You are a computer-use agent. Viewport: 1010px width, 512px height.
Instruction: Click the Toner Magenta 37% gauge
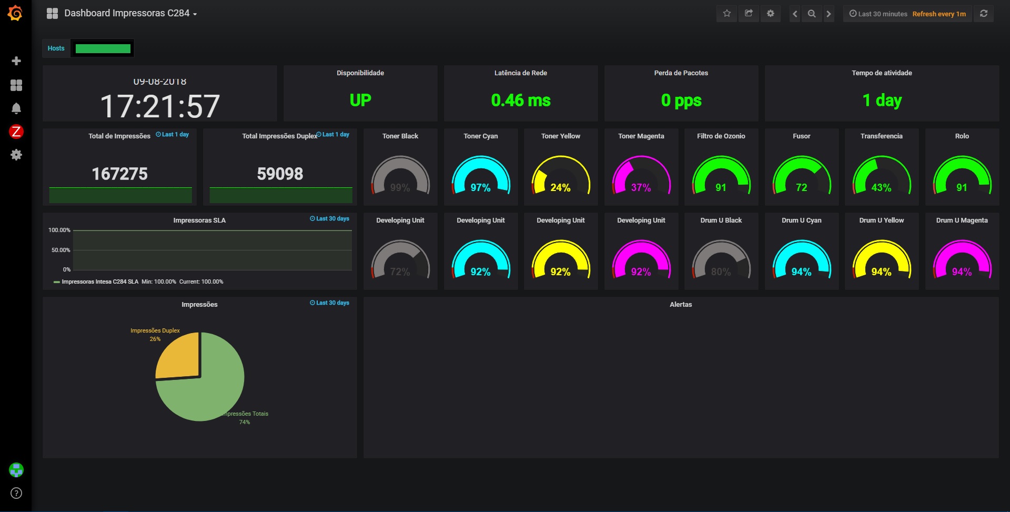[641, 176]
